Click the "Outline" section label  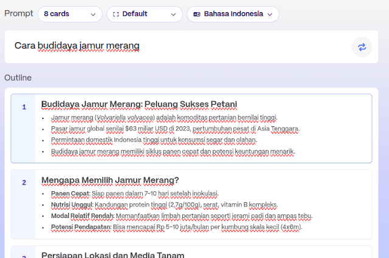(18, 78)
